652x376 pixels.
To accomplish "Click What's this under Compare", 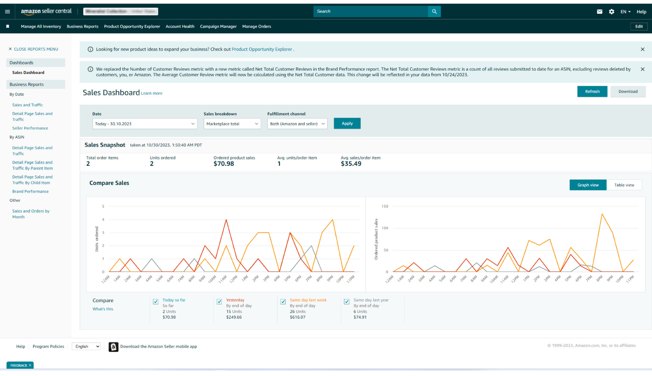I will click(103, 309).
